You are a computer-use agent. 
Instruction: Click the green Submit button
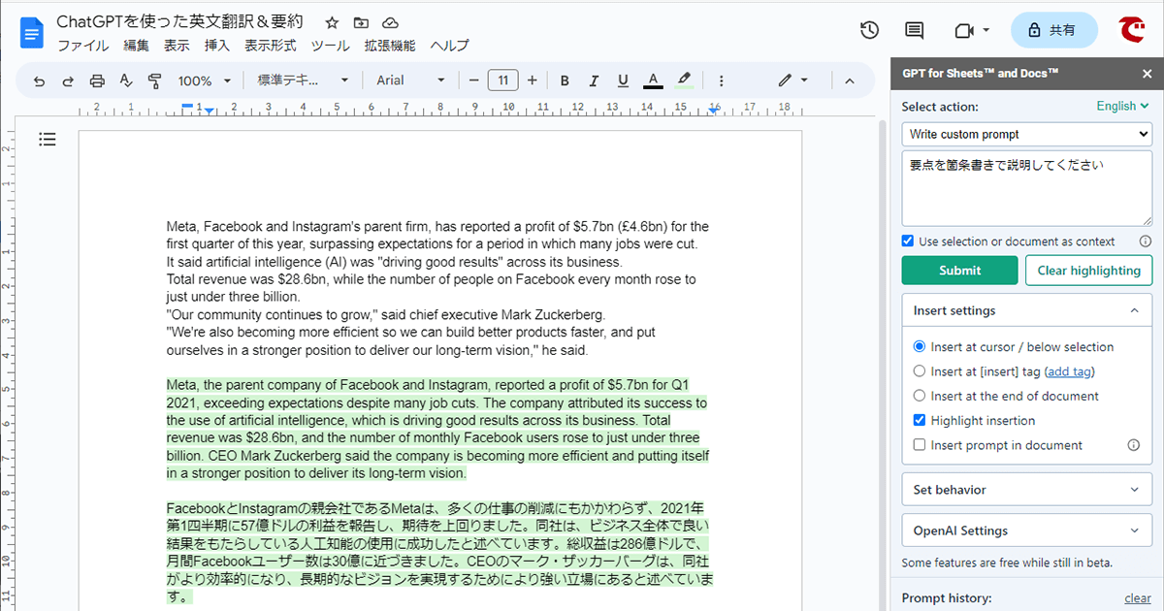959,271
